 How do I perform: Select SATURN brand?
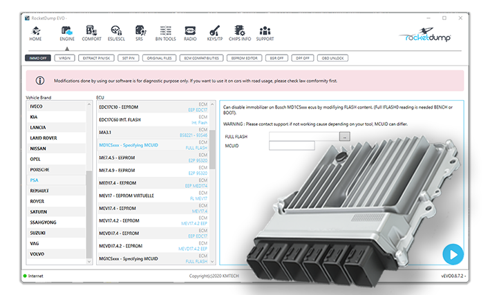point(56,212)
